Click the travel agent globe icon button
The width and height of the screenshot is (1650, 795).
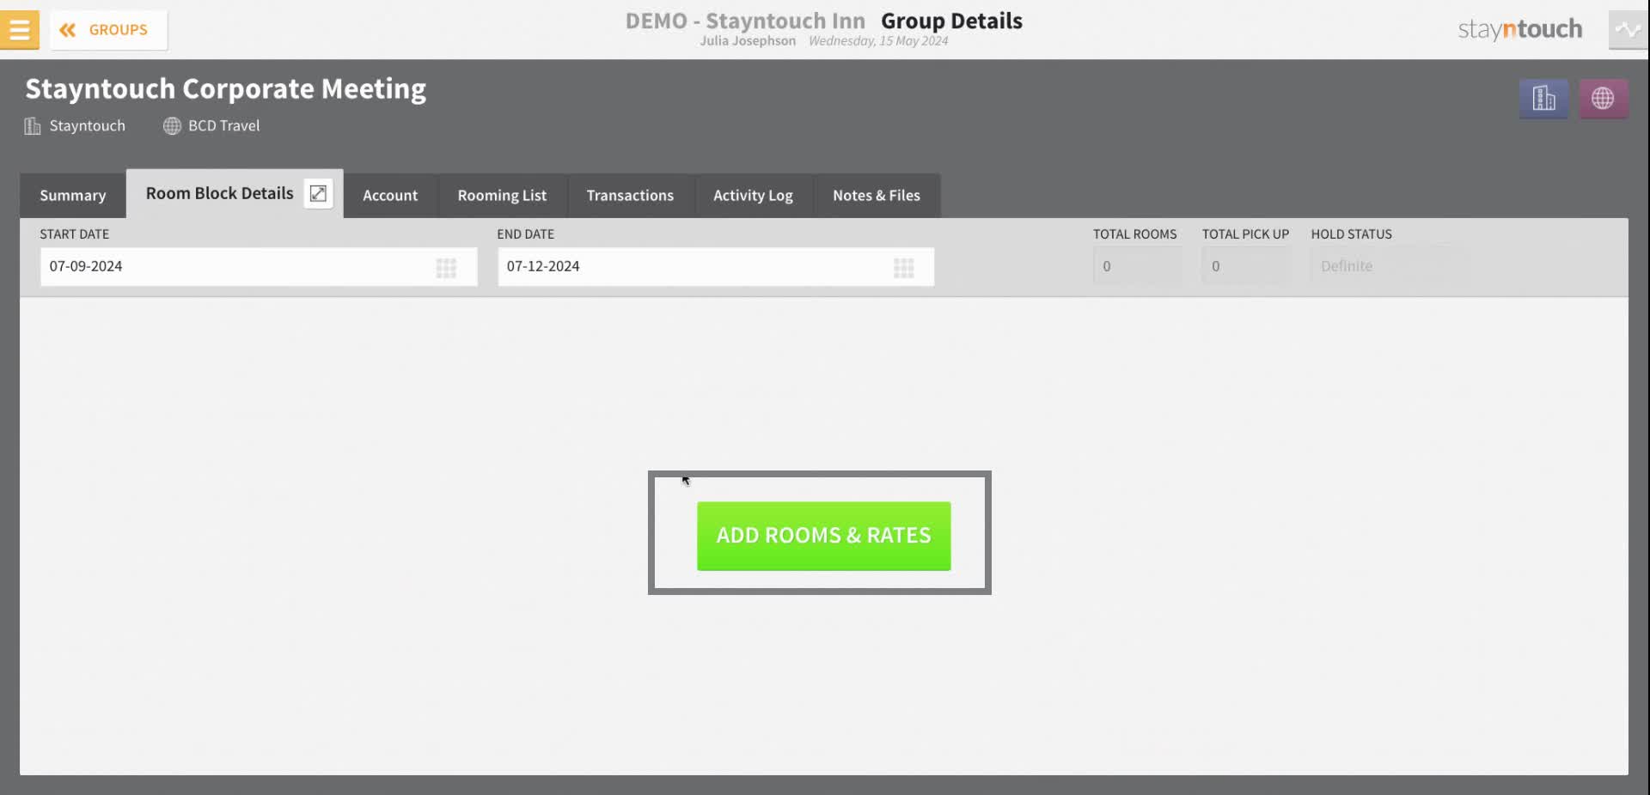coord(1603,99)
